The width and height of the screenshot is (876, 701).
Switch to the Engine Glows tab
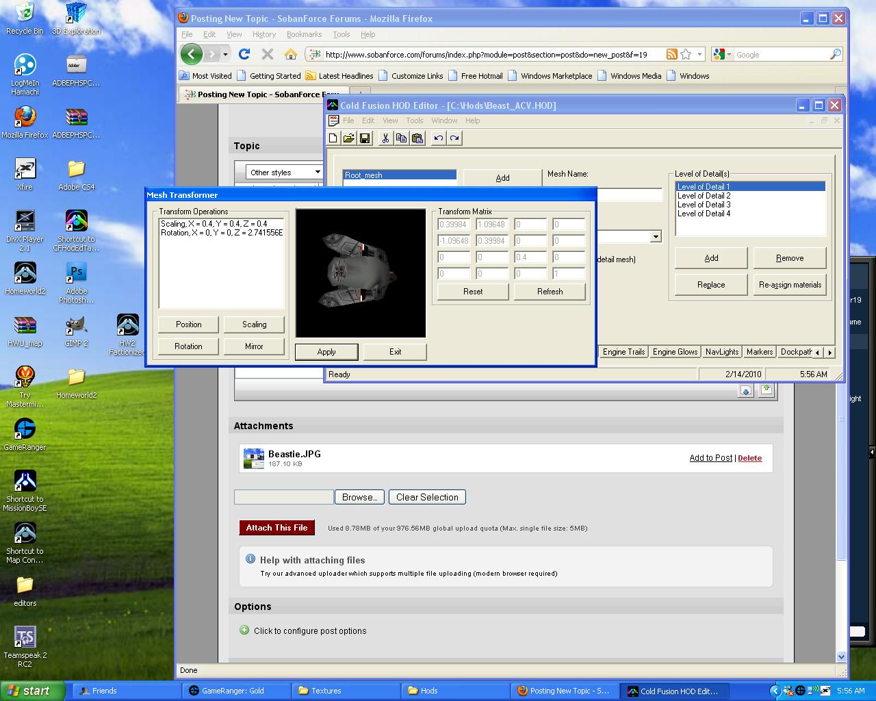[675, 352]
